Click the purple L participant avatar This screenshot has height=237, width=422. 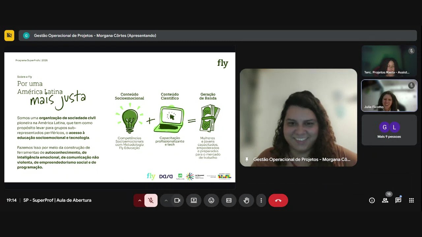(x=394, y=127)
